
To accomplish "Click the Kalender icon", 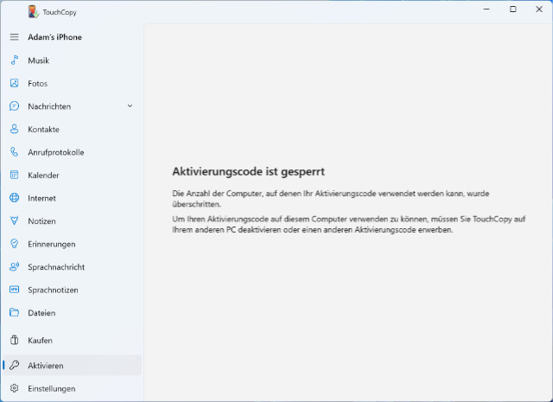I will [14, 175].
